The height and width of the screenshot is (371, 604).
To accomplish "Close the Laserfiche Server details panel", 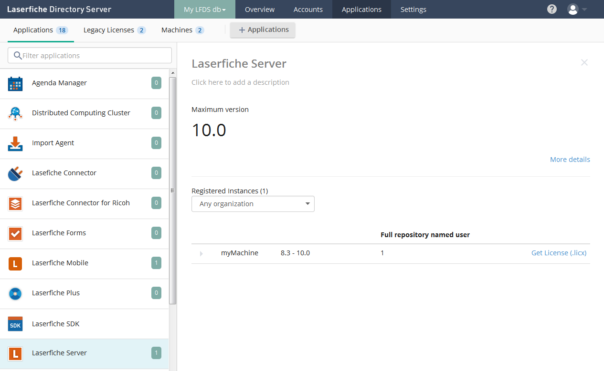I will point(584,62).
